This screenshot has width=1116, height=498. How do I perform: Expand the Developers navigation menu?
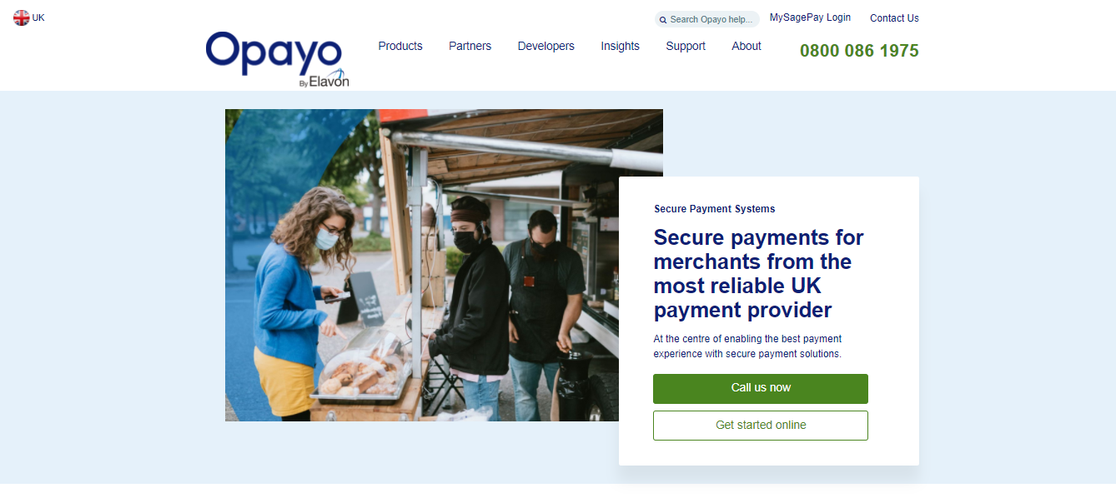545,46
